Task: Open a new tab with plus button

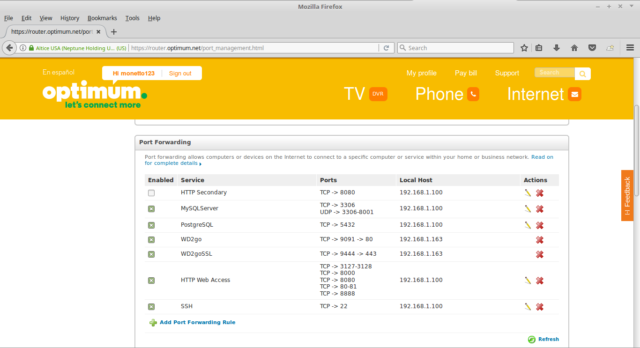Action: pyautogui.click(x=114, y=32)
